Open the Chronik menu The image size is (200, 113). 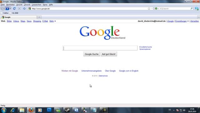pos(27,5)
